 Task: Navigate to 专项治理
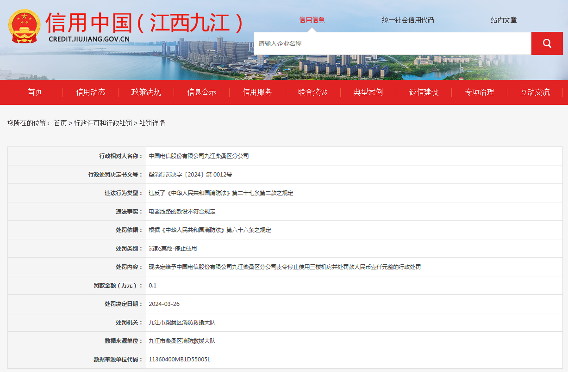click(x=480, y=92)
